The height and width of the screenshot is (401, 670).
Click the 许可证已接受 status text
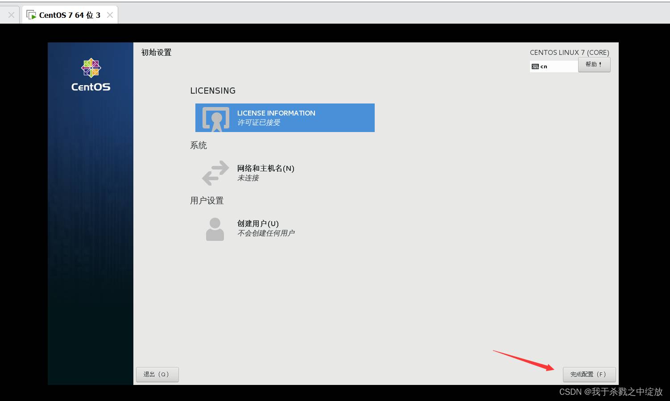(259, 123)
